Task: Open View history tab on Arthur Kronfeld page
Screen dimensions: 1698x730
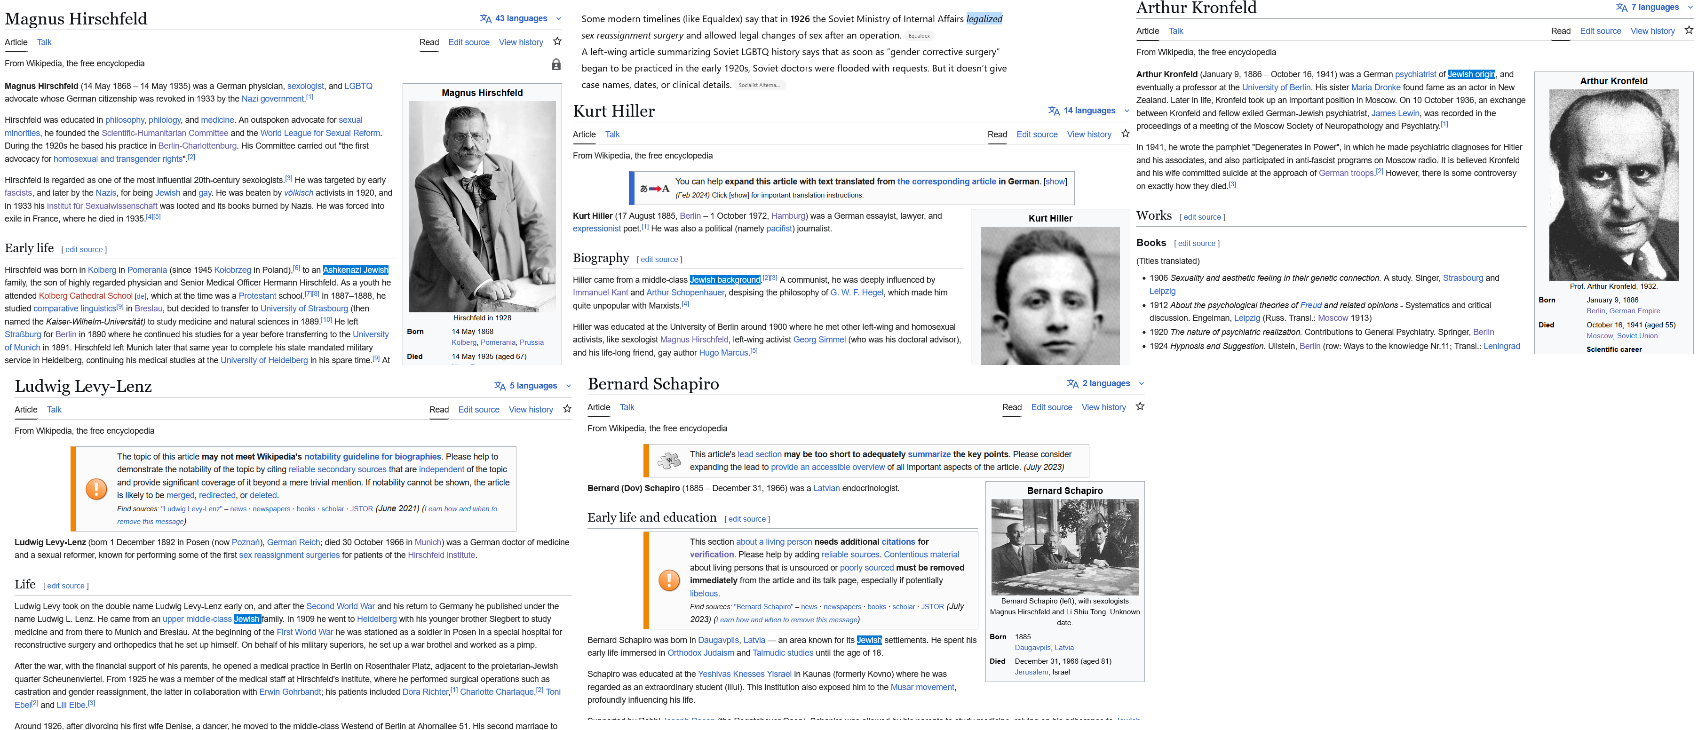Action: pyautogui.click(x=1652, y=31)
